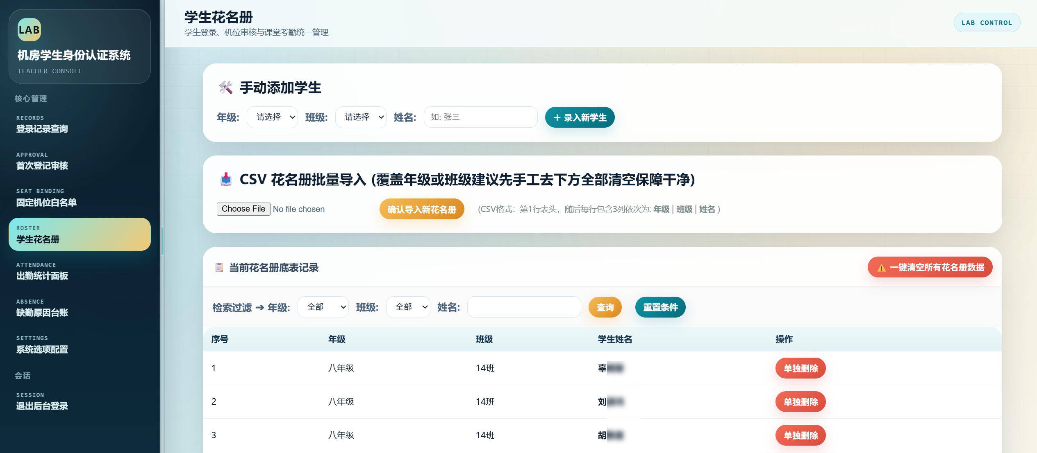Click the 查询 search button
The image size is (1037, 453).
(605, 307)
